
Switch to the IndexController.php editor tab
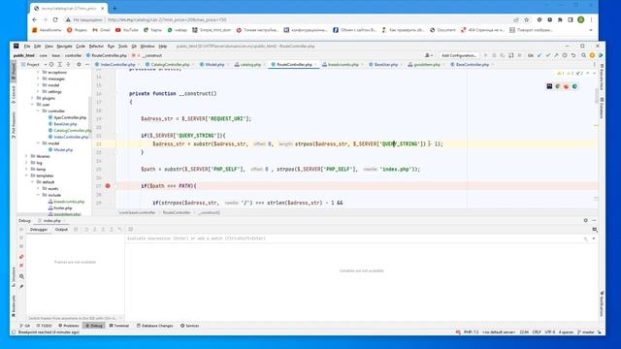click(117, 65)
